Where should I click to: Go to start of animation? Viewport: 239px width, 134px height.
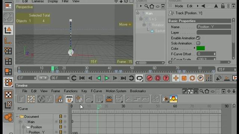[82, 78]
